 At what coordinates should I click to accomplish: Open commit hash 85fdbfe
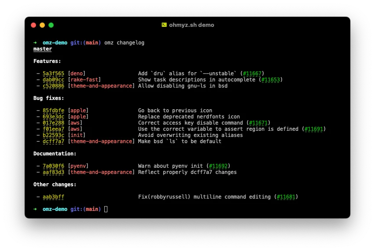point(53,111)
